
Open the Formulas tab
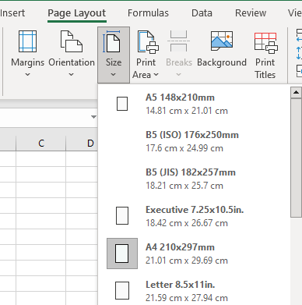coord(148,13)
